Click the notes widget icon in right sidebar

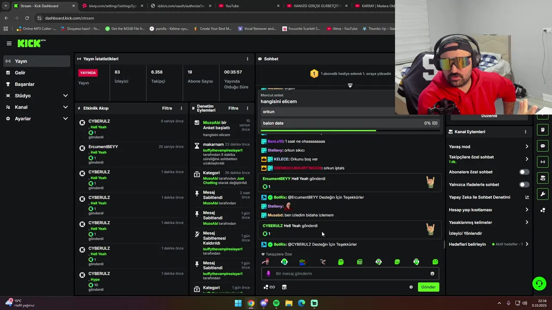coord(543,130)
